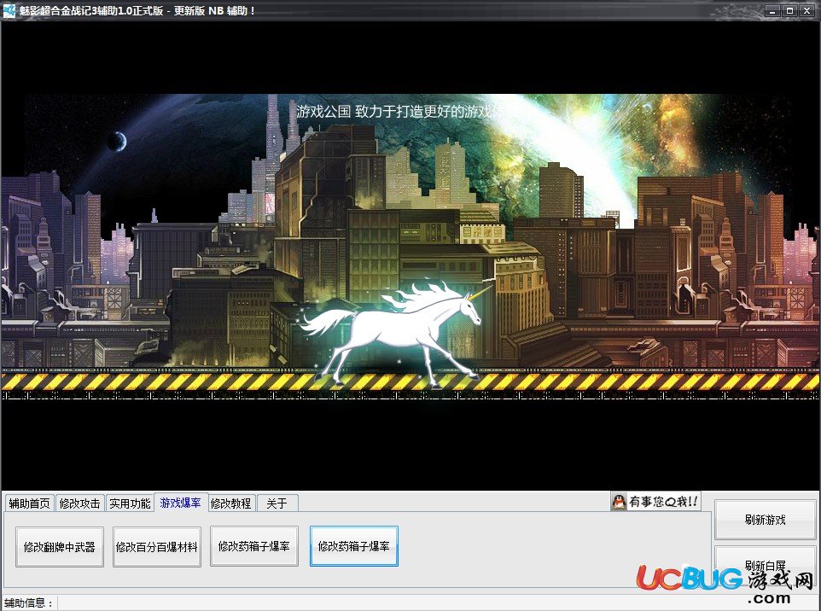Screen dimensions: 821x611
Task: Click the QQ penguin contact icon
Action: [619, 502]
